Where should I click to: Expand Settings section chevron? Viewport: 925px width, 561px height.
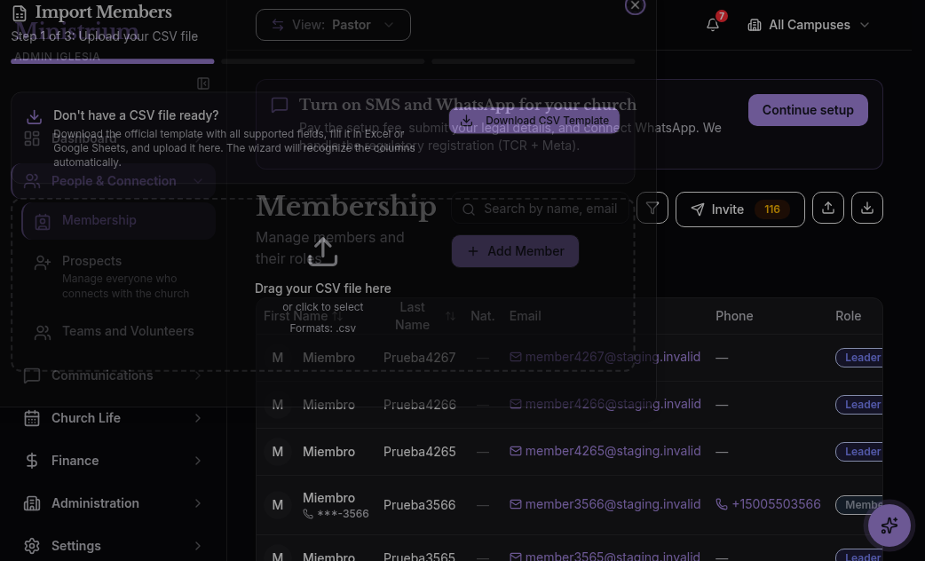click(198, 546)
